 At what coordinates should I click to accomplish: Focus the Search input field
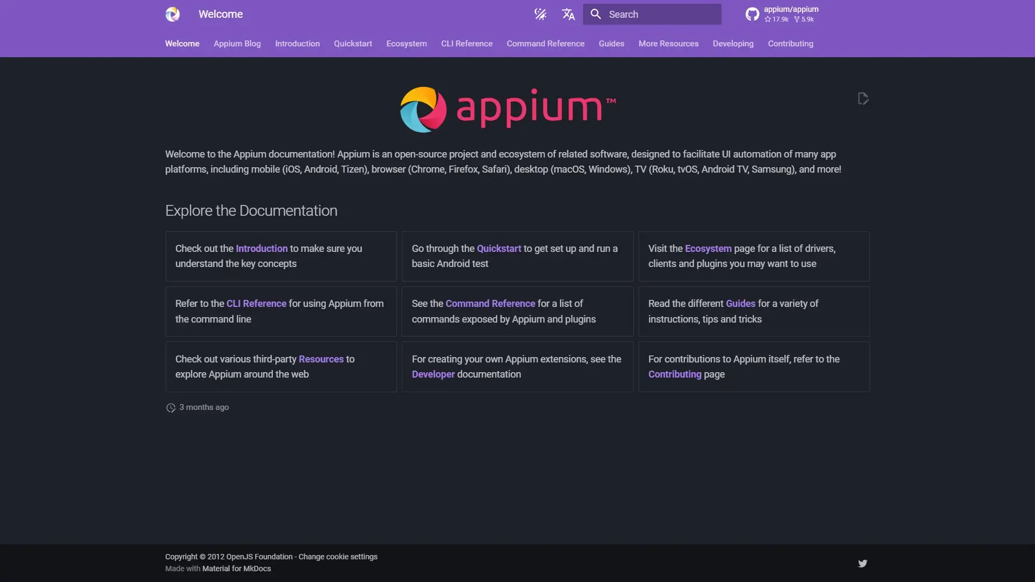pos(652,14)
